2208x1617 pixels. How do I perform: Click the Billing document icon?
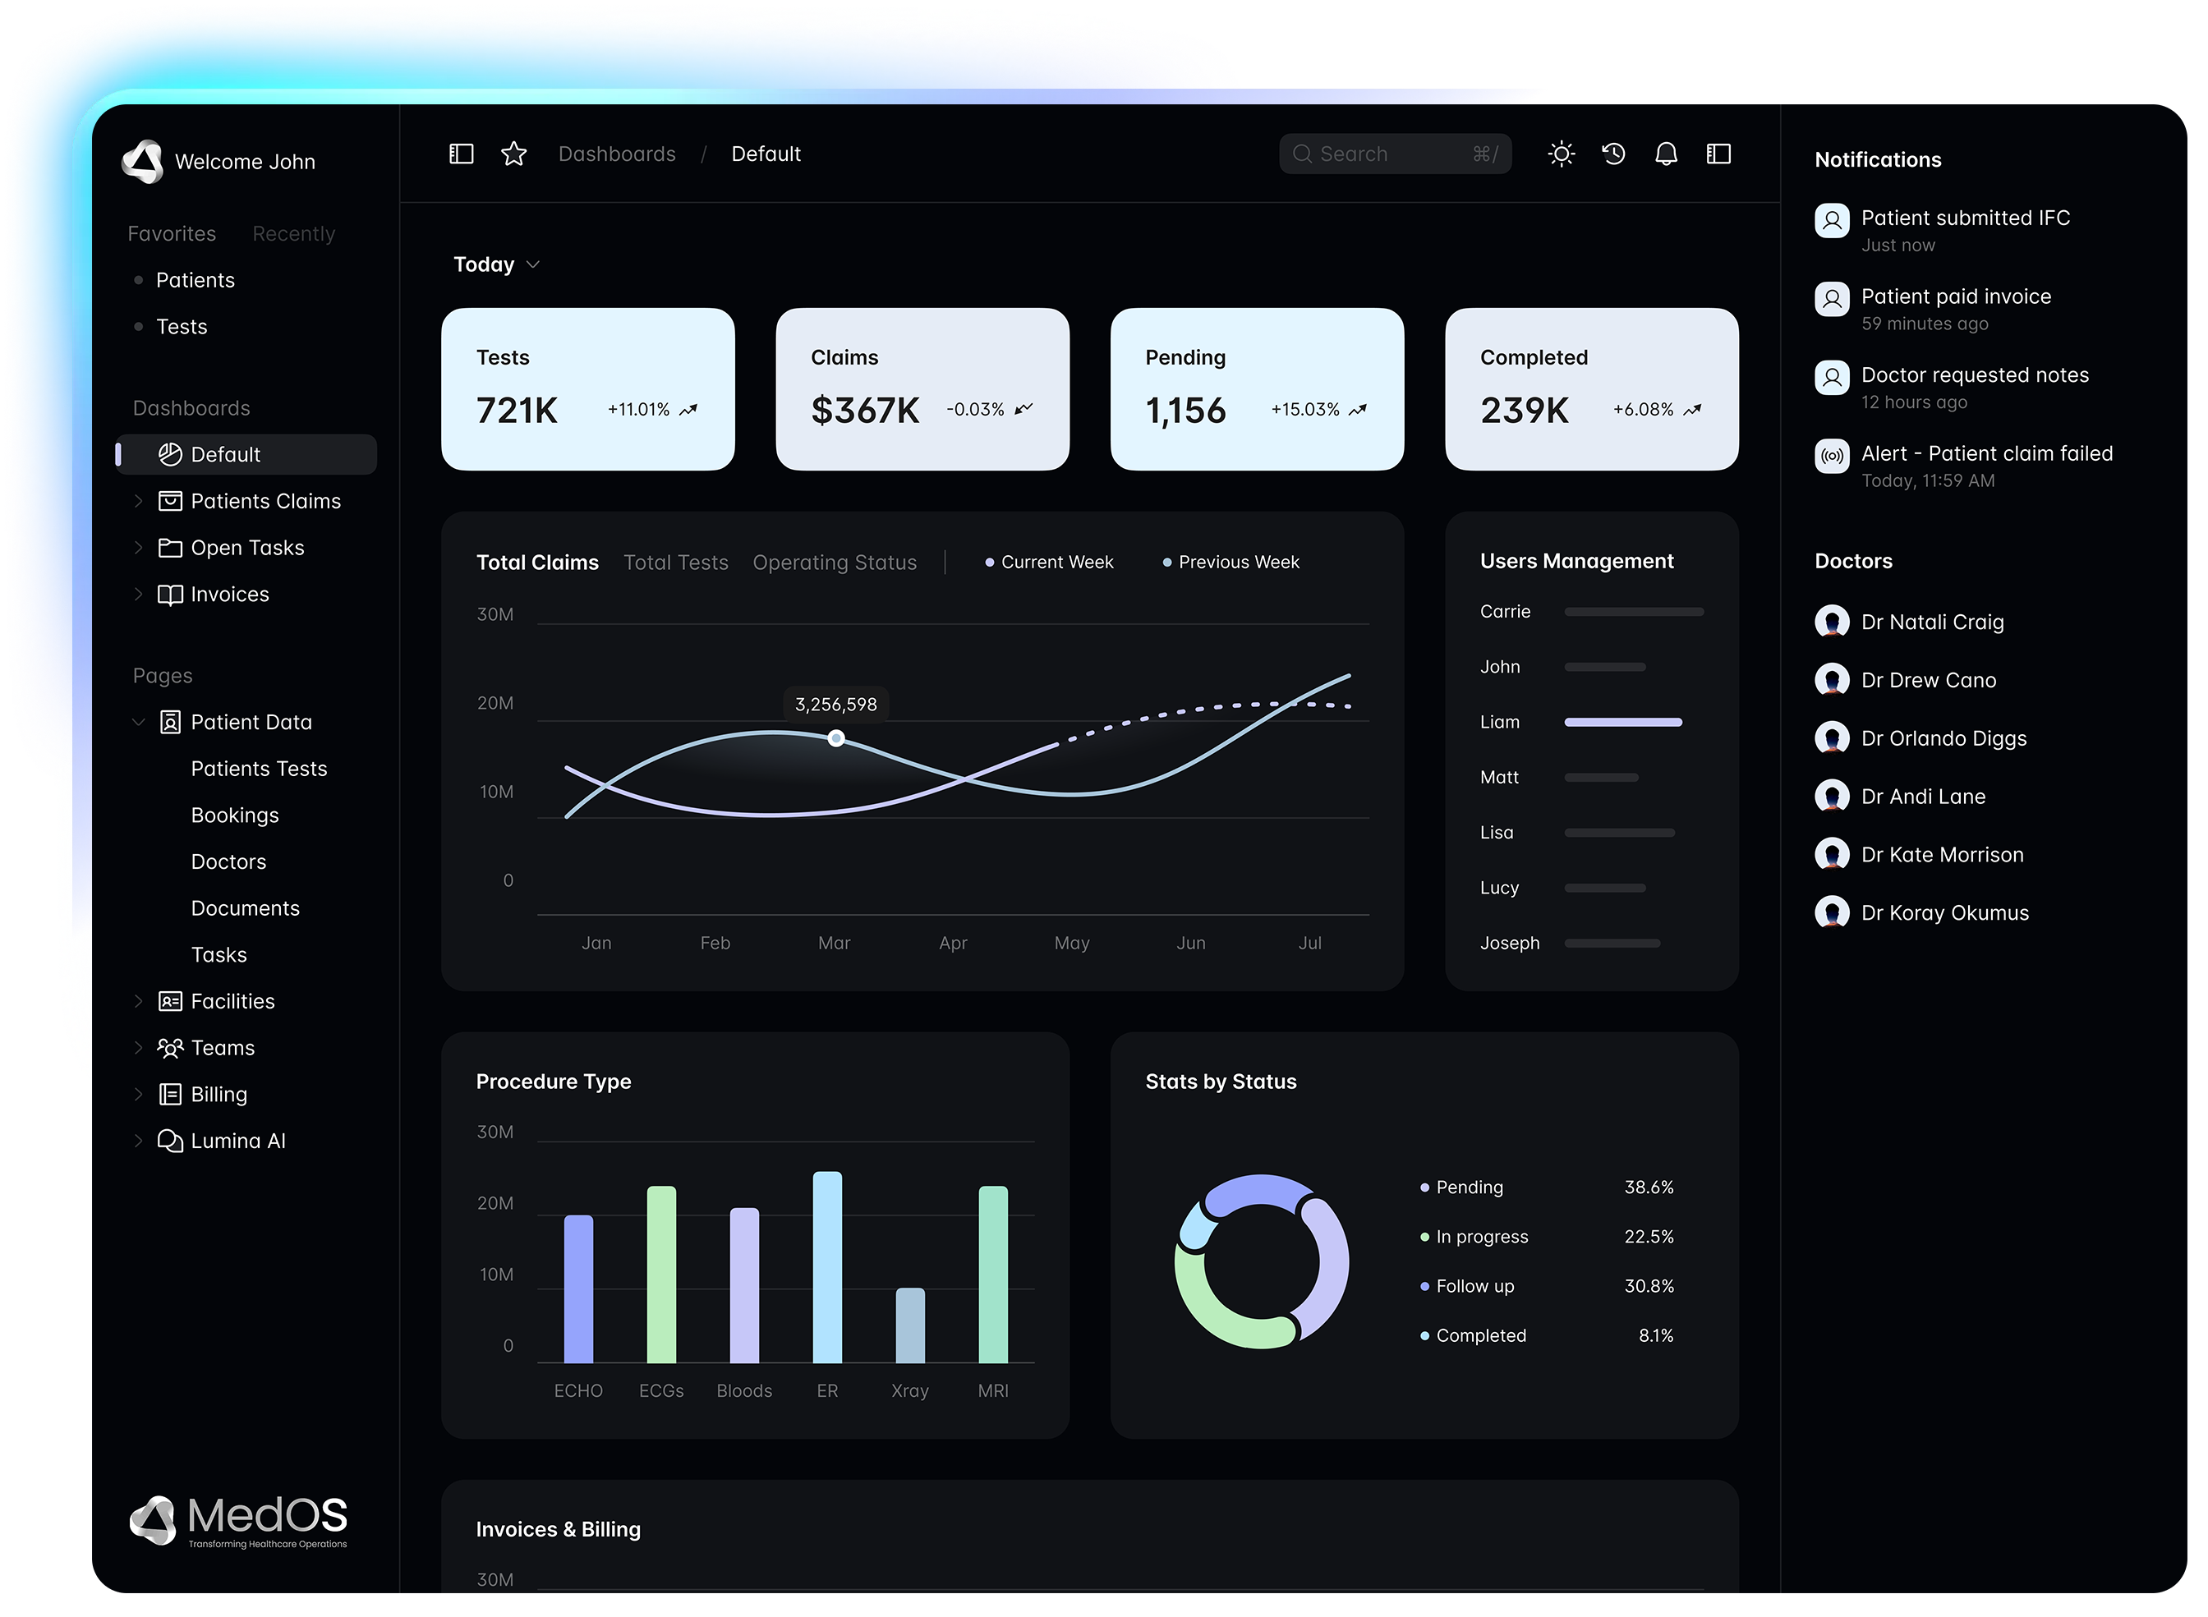[x=170, y=1095]
